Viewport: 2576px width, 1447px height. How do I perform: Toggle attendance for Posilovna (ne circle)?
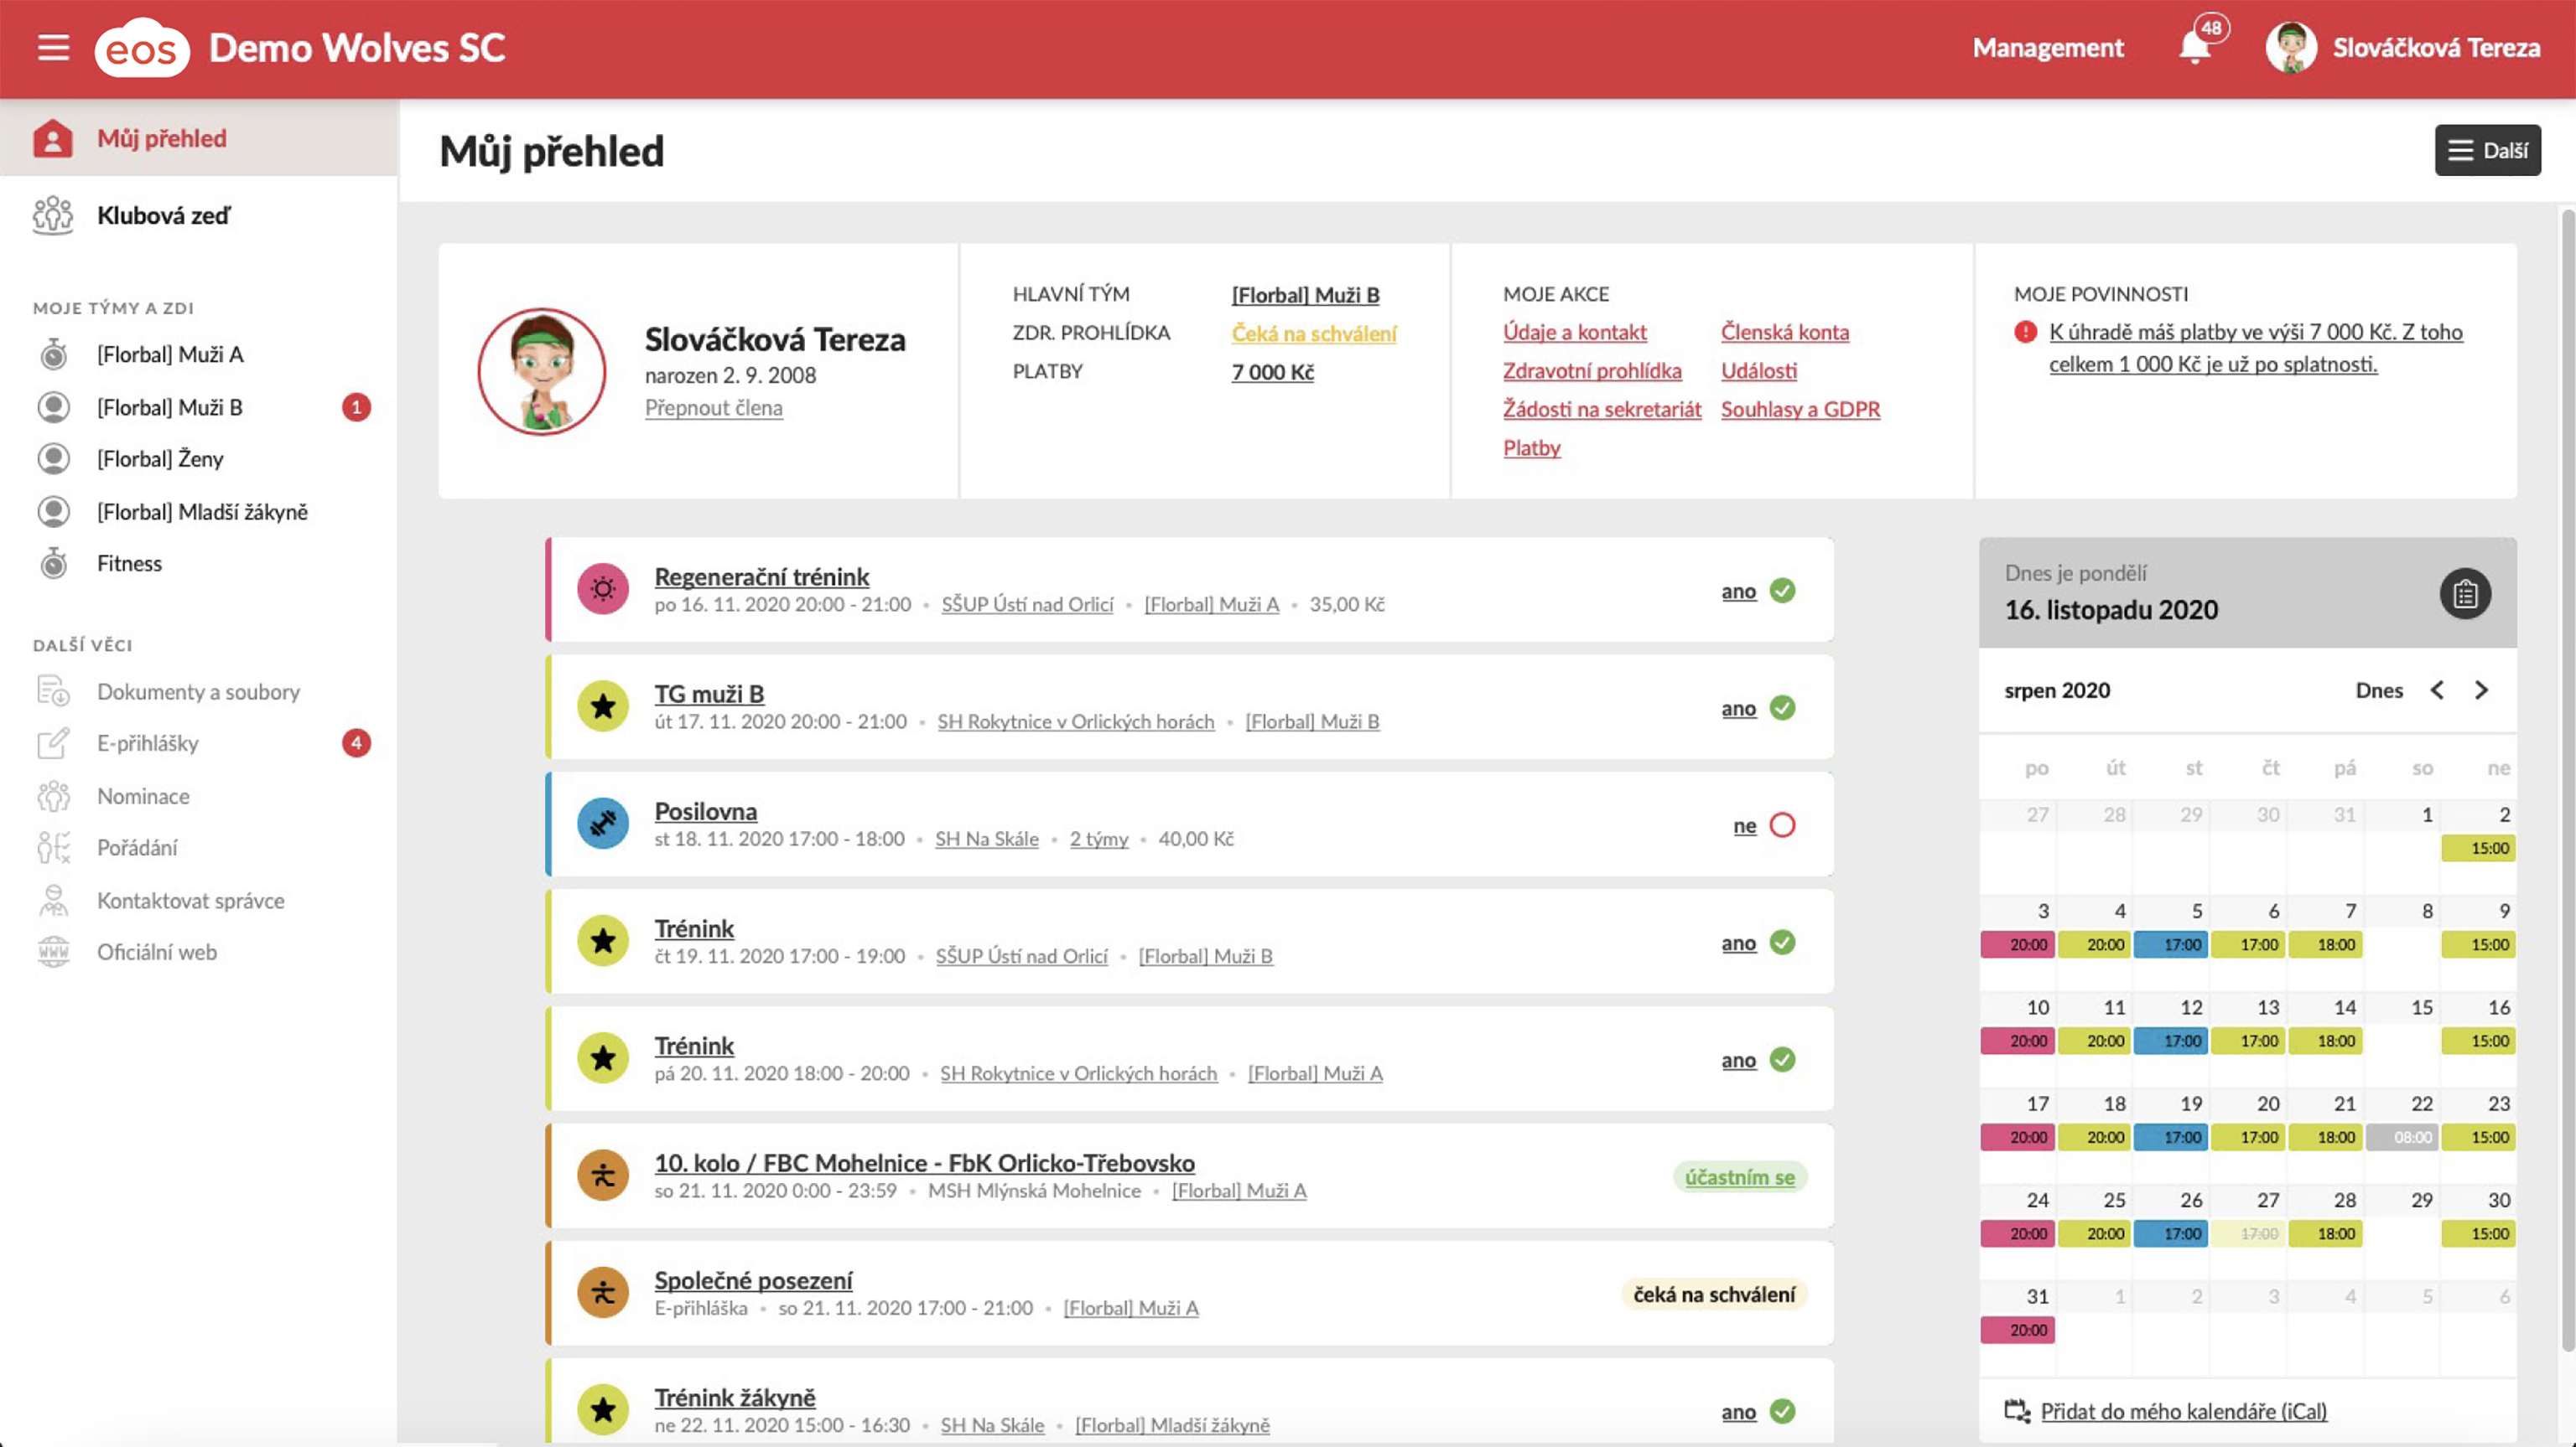click(1782, 825)
